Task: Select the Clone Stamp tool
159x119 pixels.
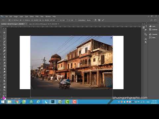Action: click(4, 57)
